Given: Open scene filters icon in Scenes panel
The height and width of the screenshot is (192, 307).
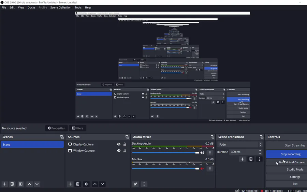Looking at the screenshot, I should (x=20, y=184).
